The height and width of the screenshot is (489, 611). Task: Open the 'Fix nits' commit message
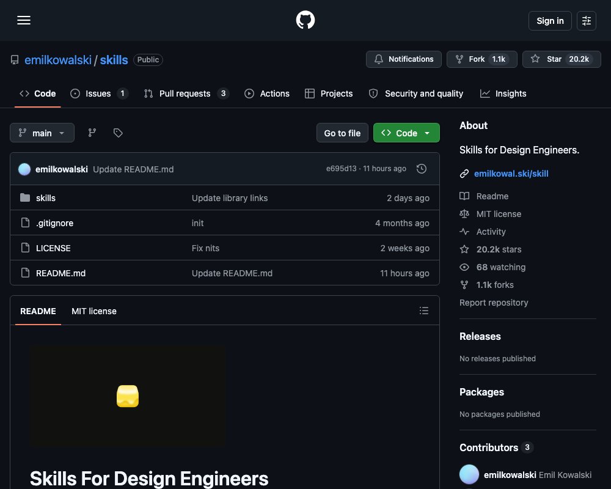(x=205, y=248)
